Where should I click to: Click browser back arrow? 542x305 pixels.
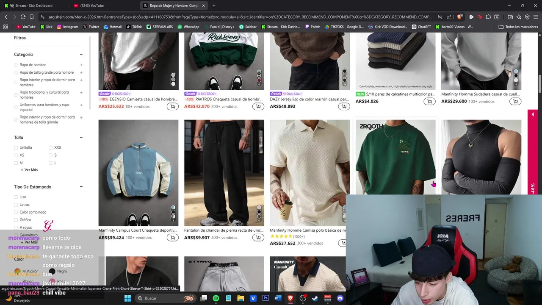6,17
